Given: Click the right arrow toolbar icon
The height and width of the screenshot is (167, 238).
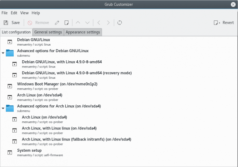Looking at the screenshot, I should [108, 23].
